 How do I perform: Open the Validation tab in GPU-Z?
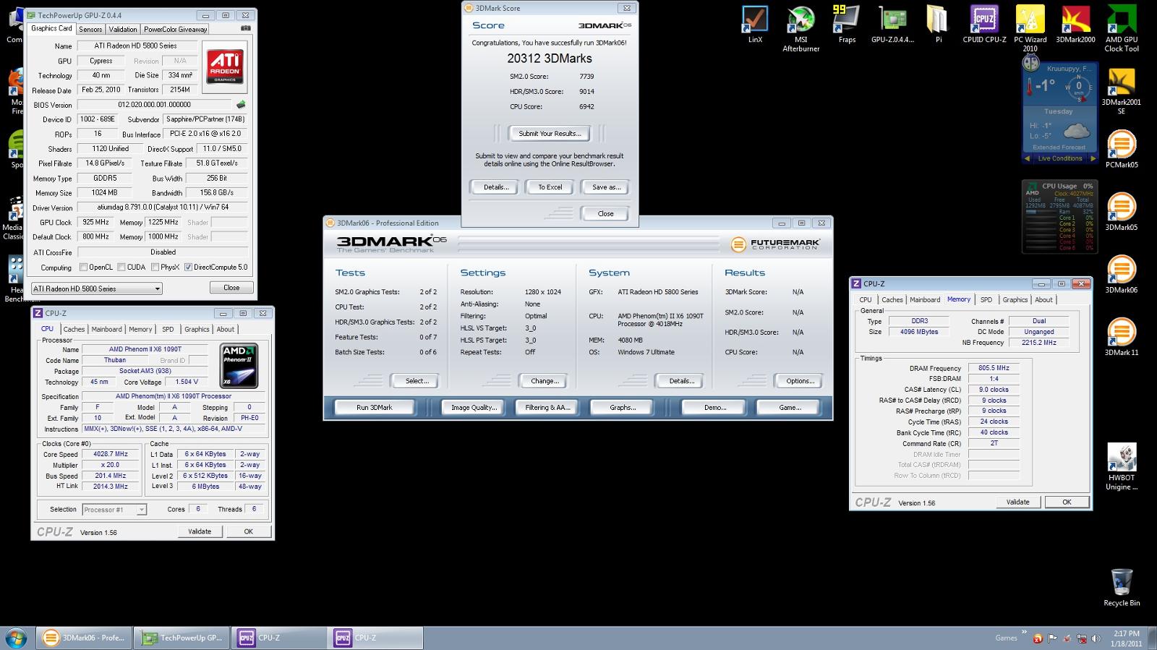tap(123, 29)
